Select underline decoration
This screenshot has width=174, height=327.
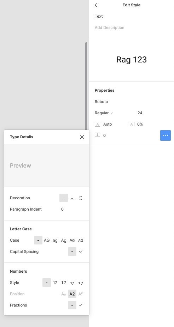point(72,198)
